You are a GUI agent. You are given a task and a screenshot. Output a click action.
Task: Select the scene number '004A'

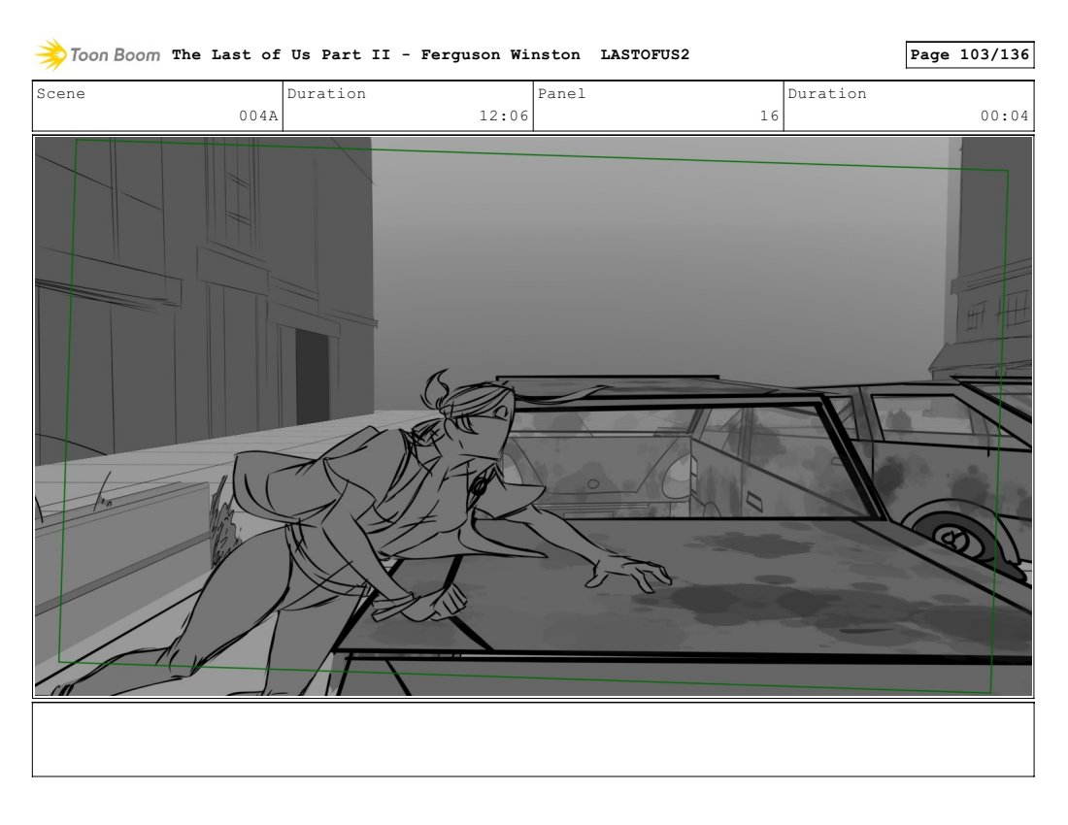tap(258, 115)
